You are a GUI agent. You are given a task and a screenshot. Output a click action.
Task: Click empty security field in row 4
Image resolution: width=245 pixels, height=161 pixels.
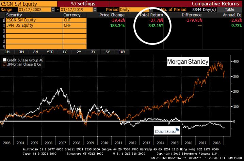point(34,36)
